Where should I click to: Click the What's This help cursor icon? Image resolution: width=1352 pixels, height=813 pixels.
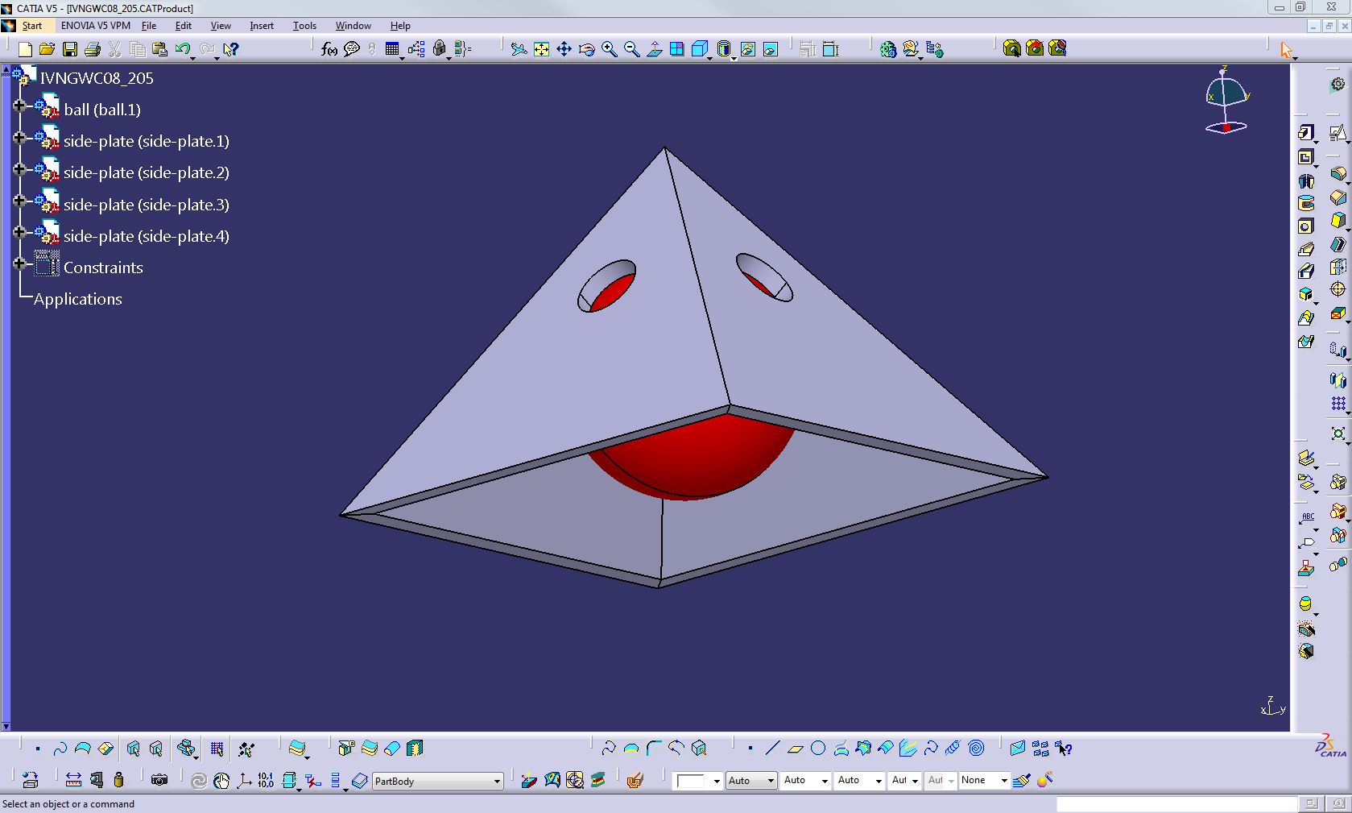tap(231, 49)
